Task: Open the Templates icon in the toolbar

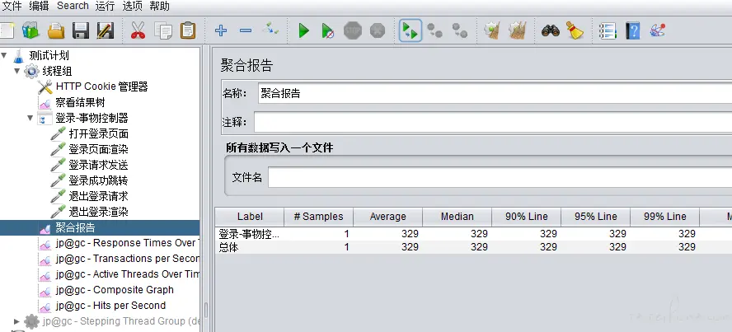Action: coord(30,30)
